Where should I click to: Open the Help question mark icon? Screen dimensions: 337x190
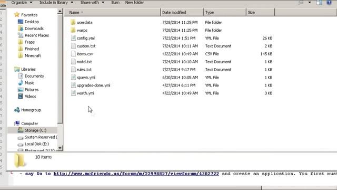click(329, 3)
